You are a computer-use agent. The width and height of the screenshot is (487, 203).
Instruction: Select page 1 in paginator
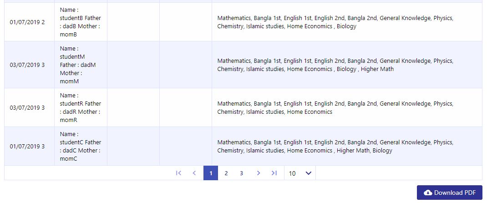pyautogui.click(x=211, y=173)
